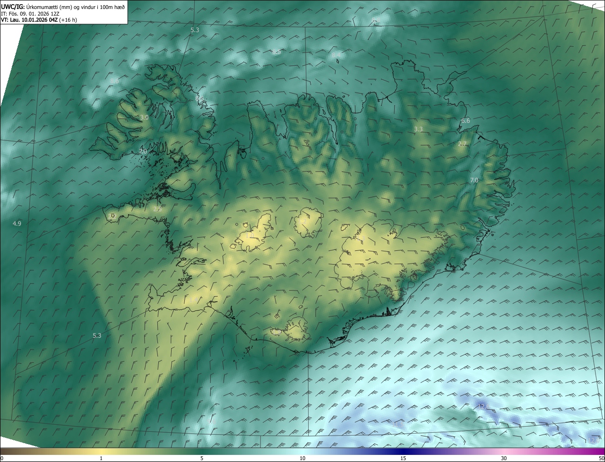Click the "5.3" value label southwest of Reykjanes
605x462 pixels.
click(97, 335)
